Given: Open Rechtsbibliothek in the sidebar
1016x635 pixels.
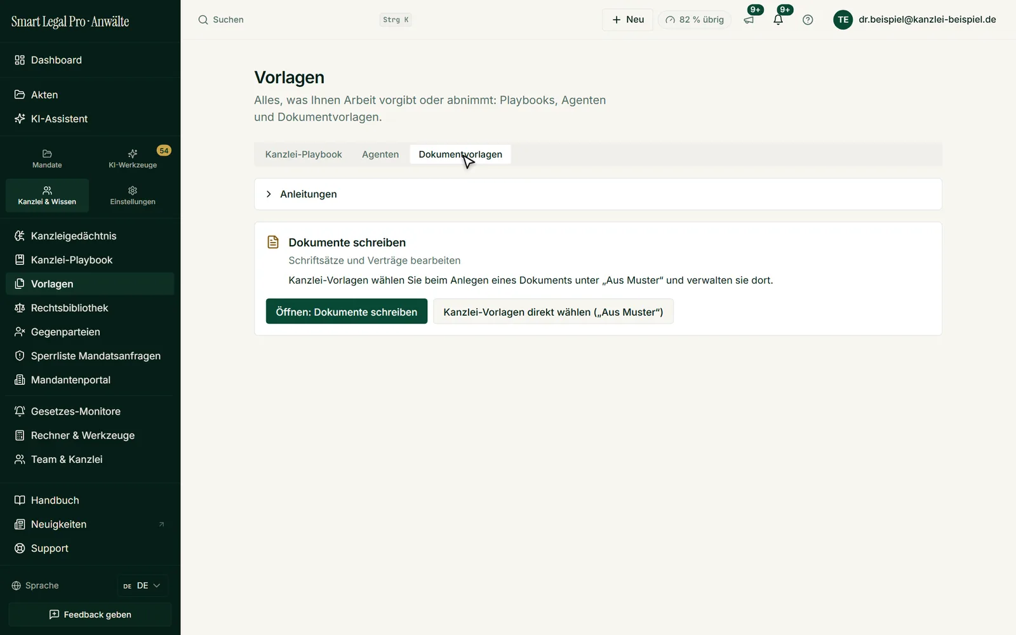Looking at the screenshot, I should point(90,308).
